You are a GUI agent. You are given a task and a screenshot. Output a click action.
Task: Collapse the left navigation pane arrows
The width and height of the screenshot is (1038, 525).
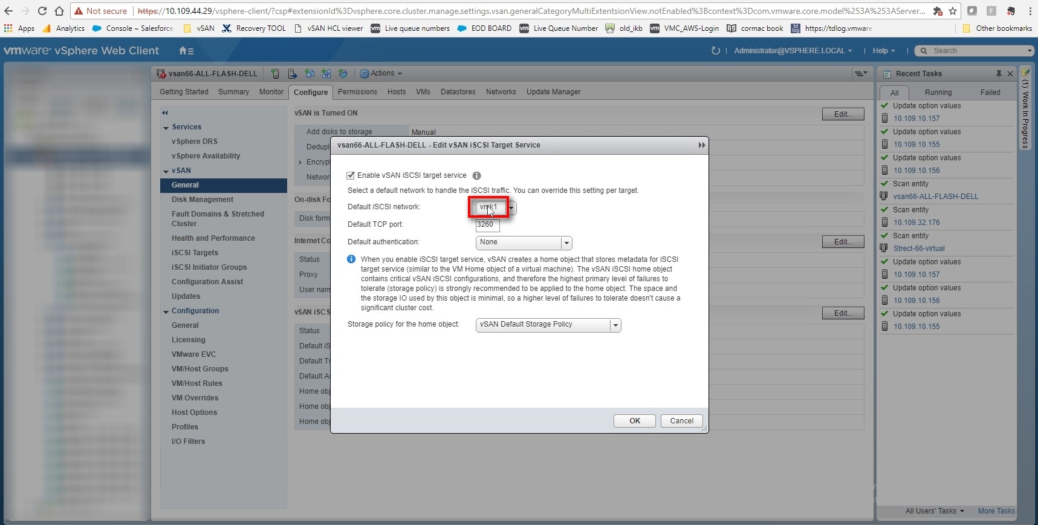pos(165,113)
